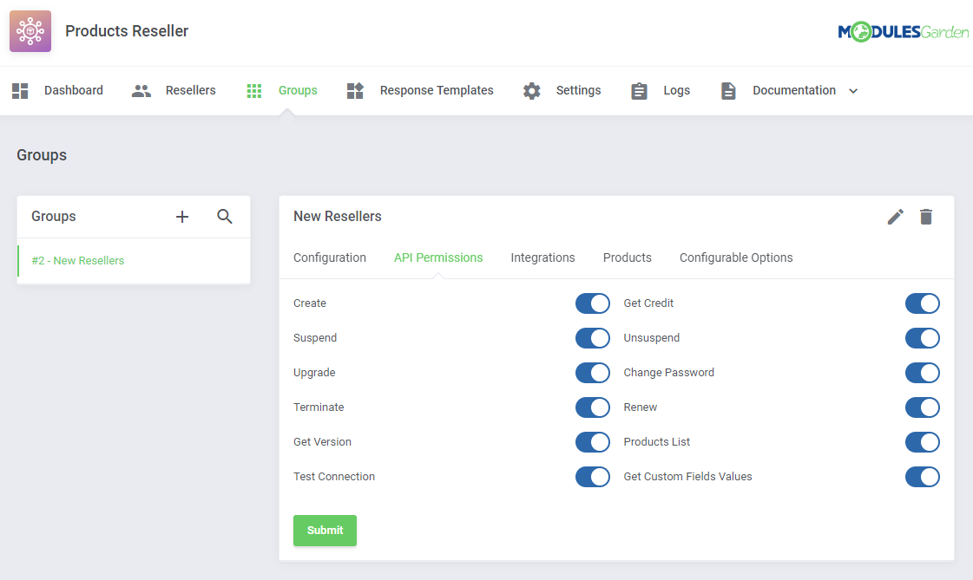973x580 pixels.
Task: Click the Products Reseller module logo icon
Action: (30, 31)
